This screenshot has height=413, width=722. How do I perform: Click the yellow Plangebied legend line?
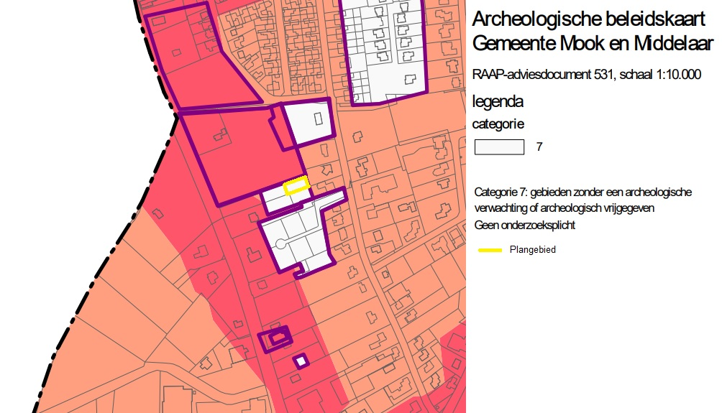click(x=490, y=250)
